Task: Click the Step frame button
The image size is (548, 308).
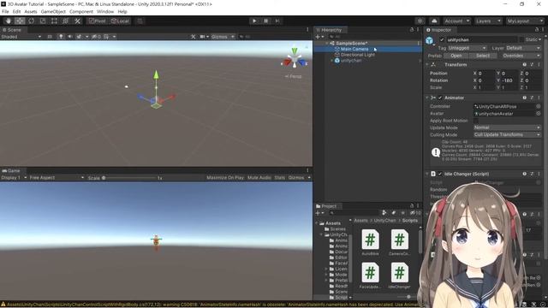Action: [x=277, y=21]
